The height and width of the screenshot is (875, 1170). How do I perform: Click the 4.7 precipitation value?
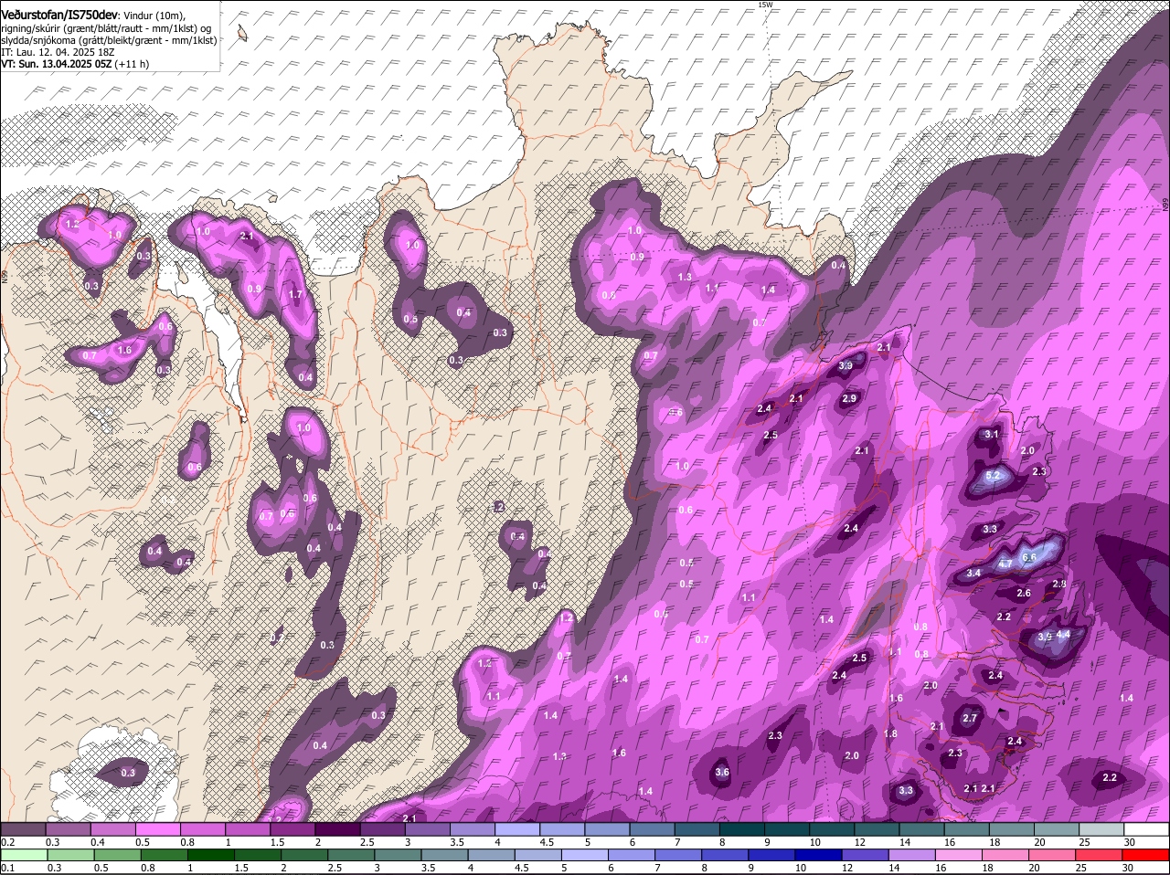(1005, 564)
